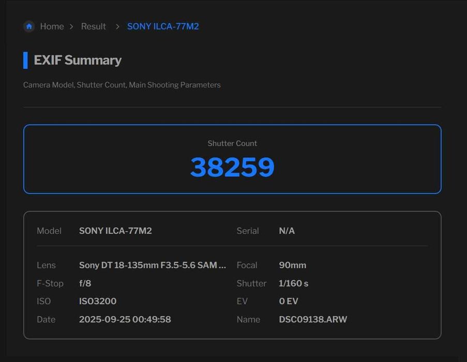Click the Serial value N/A
The image size is (467, 362).
(287, 231)
